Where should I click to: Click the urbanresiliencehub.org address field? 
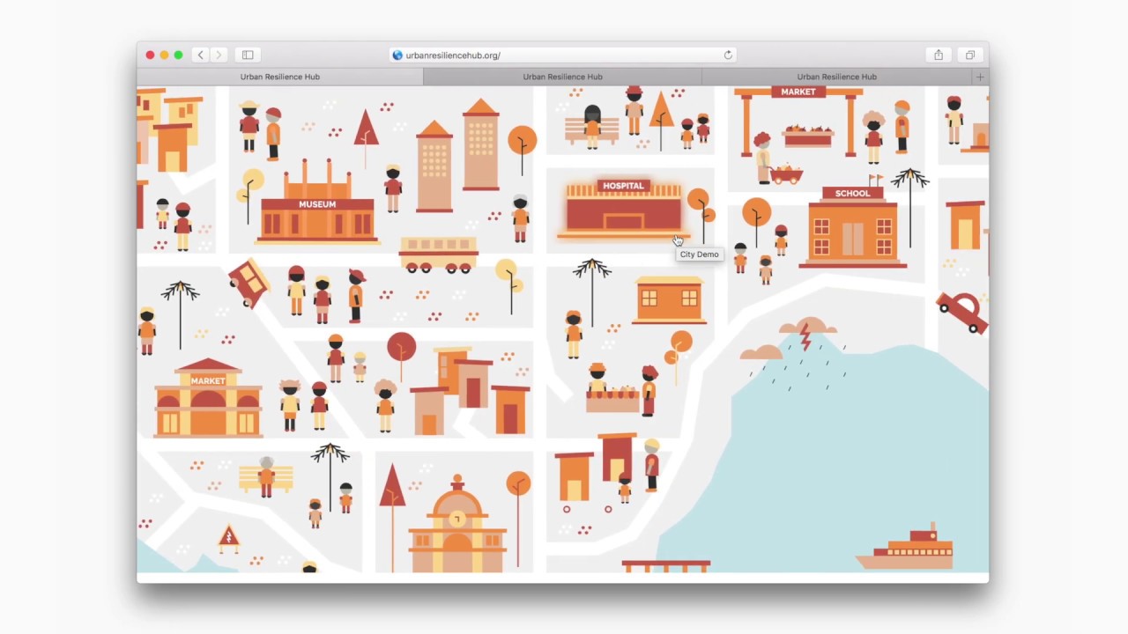pyautogui.click(x=562, y=55)
